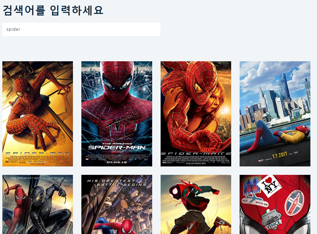The height and width of the screenshot is (234, 317).
Task: Open the Homecoming poster with New York skyline
Action: (x=275, y=114)
